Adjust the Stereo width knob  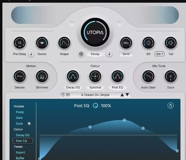click(42, 43)
